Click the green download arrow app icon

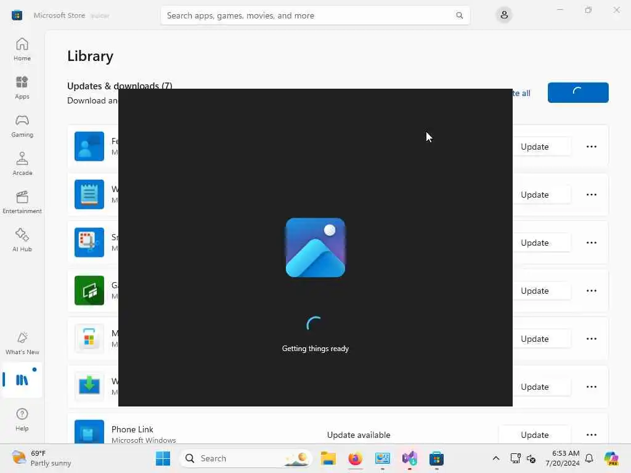[x=89, y=387]
